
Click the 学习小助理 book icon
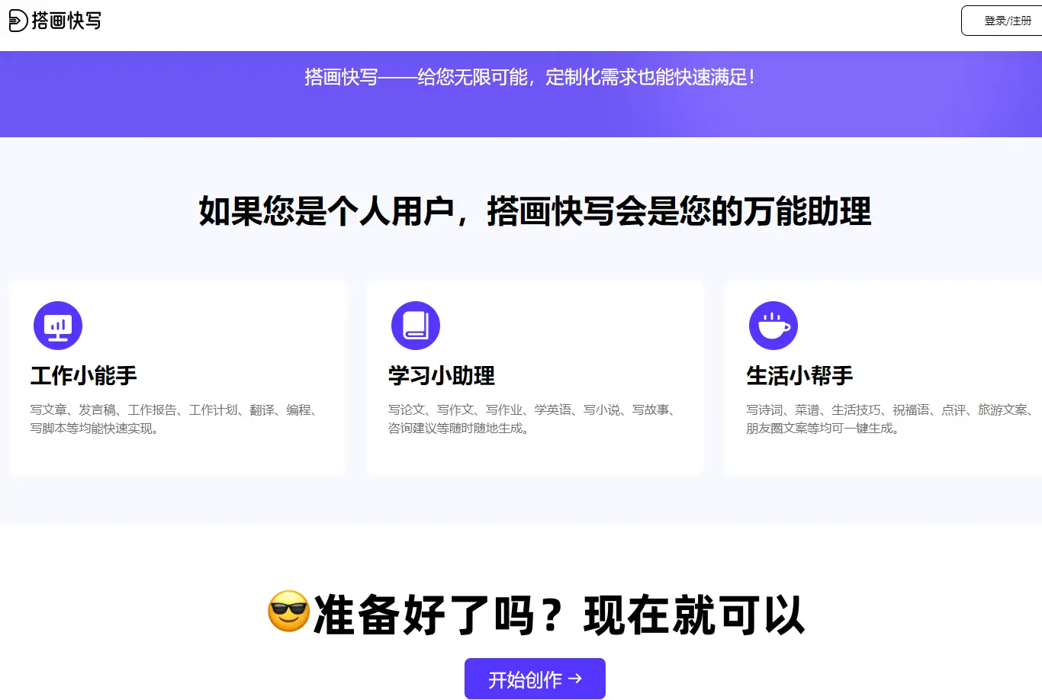pyautogui.click(x=416, y=326)
